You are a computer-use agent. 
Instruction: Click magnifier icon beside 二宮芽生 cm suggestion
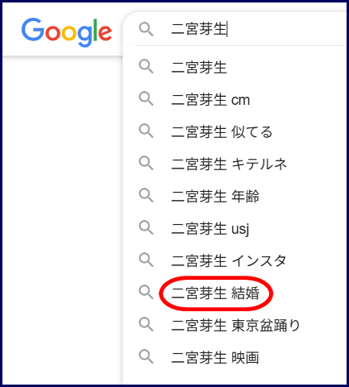(x=146, y=98)
